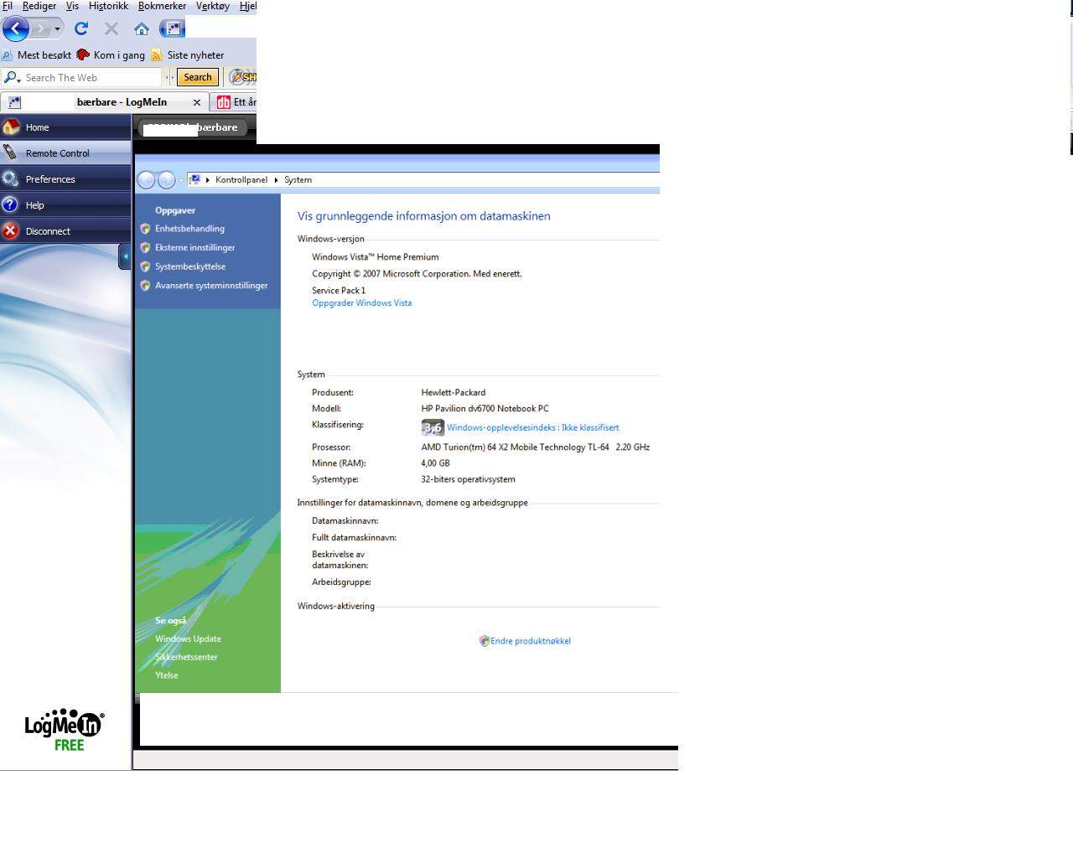Click the remote window Forward button
Image resolution: width=1073 pixels, height=858 pixels.
click(167, 180)
